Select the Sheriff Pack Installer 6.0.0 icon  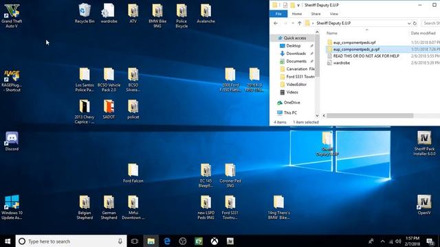(x=424, y=143)
